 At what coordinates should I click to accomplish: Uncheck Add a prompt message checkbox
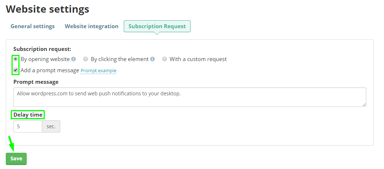[x=16, y=70]
